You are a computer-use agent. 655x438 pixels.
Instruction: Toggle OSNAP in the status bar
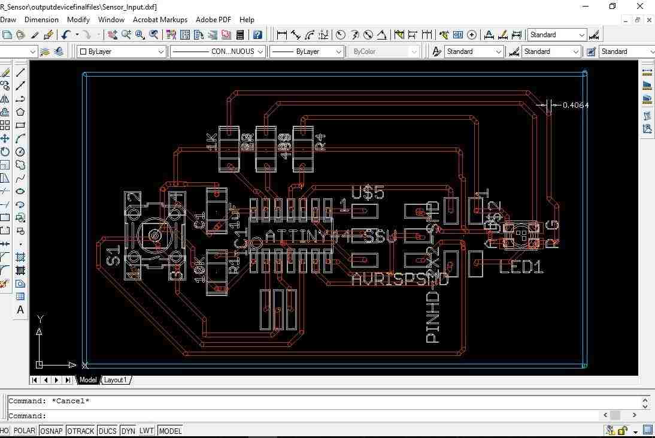tap(51, 431)
